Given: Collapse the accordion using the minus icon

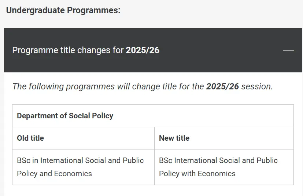Looking at the screenshot, I should point(288,50).
